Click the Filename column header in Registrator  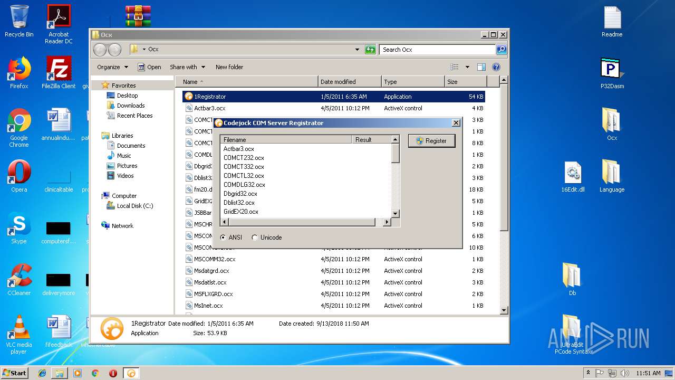(286, 140)
